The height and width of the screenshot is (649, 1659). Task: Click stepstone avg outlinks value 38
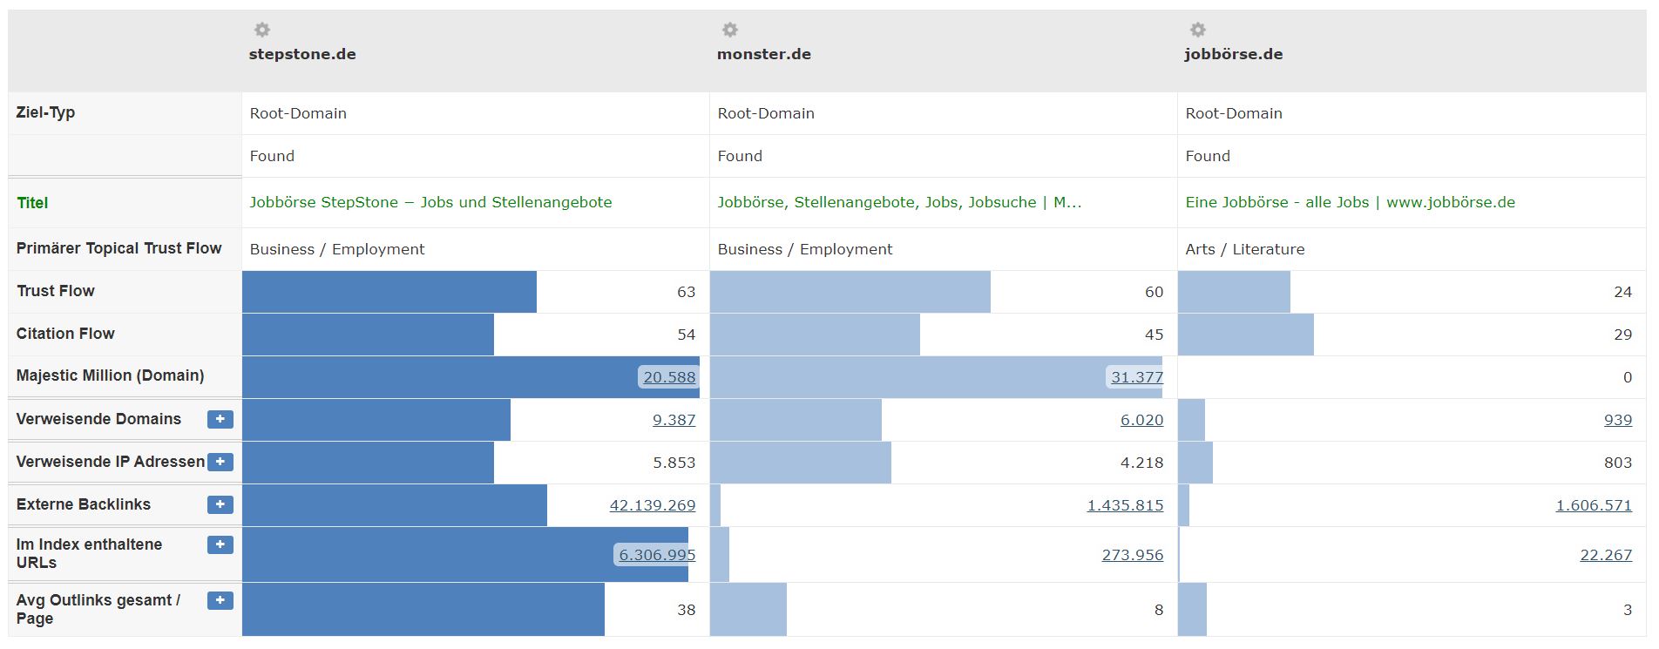point(687,610)
